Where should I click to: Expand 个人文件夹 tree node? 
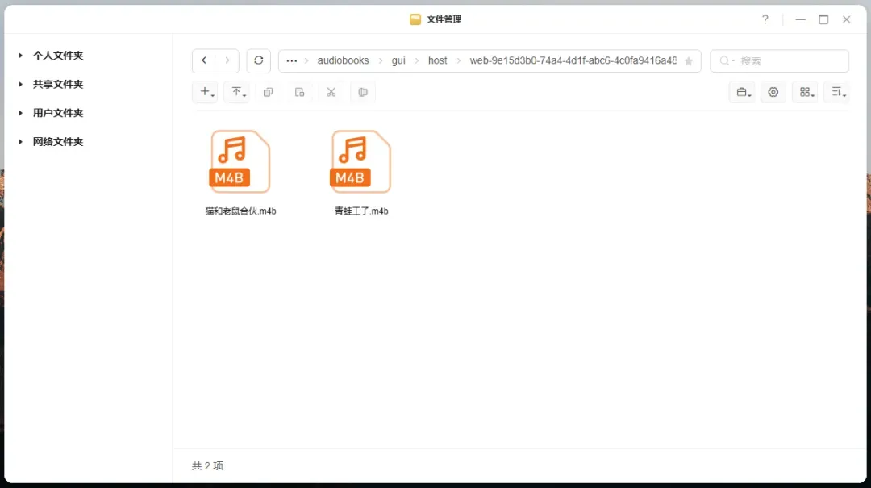[x=20, y=56]
